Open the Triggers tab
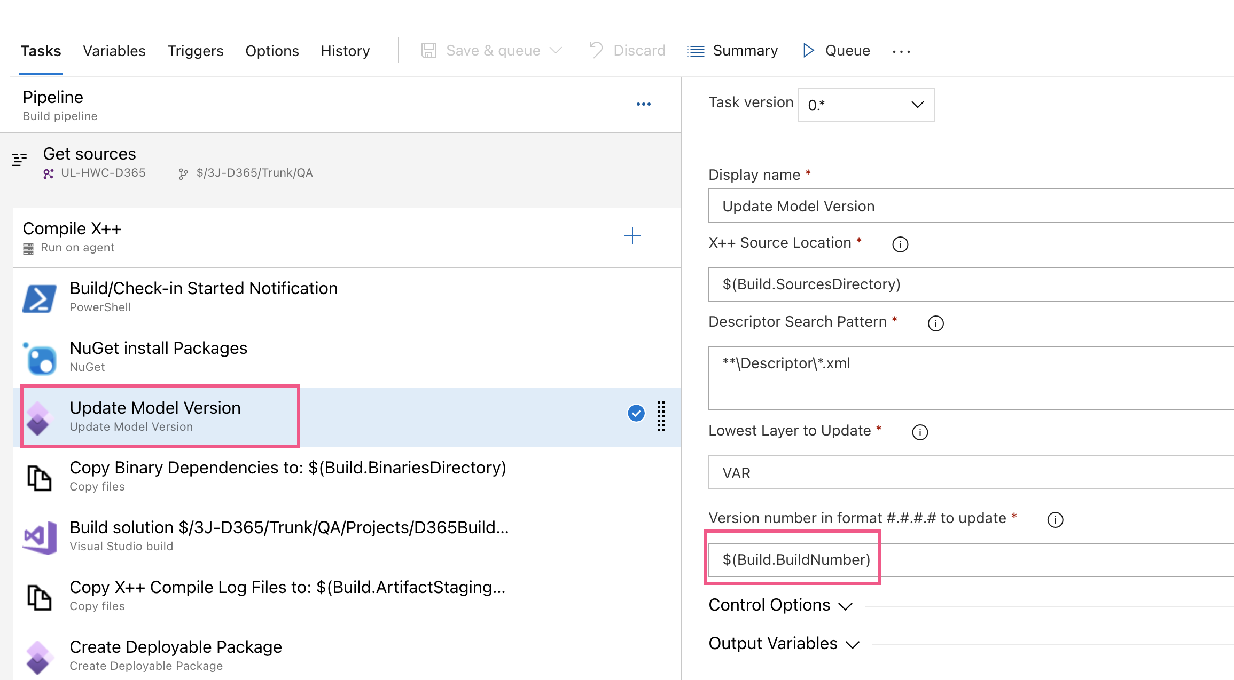This screenshot has height=680, width=1234. [x=196, y=51]
